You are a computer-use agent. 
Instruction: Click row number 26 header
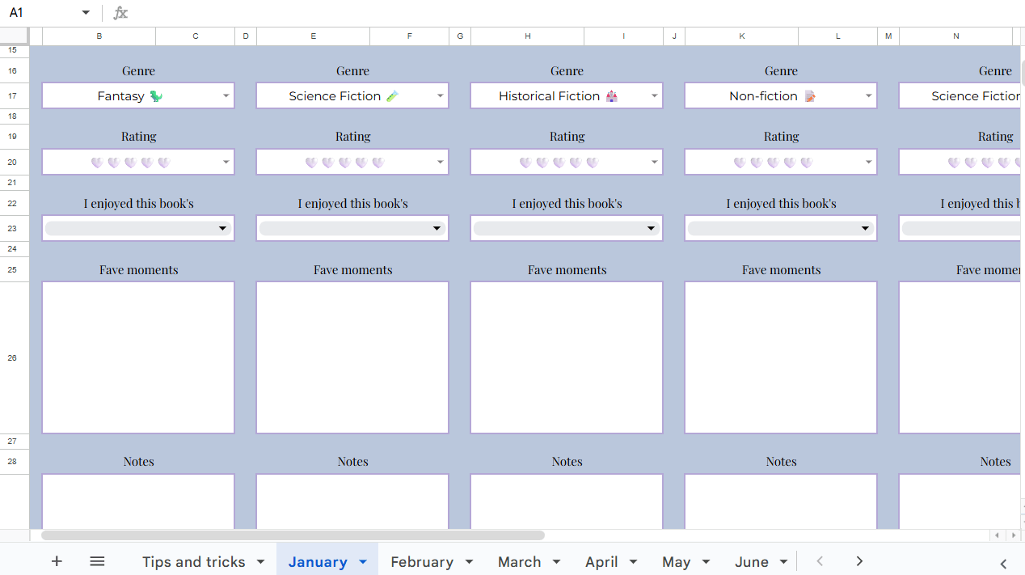point(13,357)
